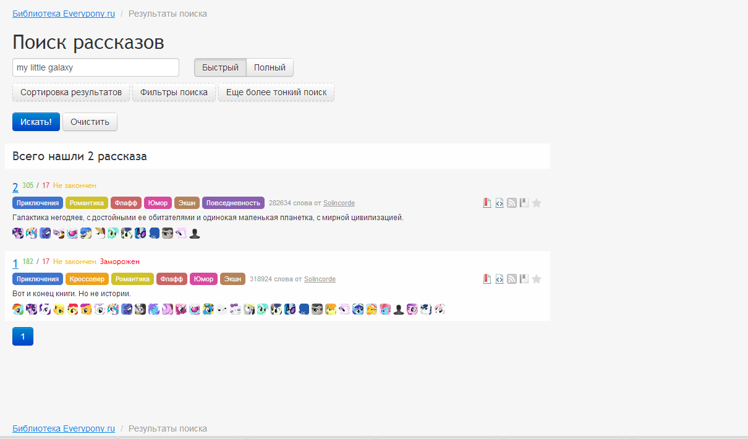Add story 2 to favorites star
This screenshot has width=748, height=439.
pos(537,203)
